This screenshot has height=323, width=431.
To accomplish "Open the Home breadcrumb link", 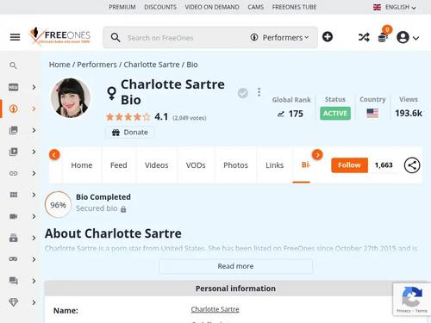I will click(x=59, y=65).
